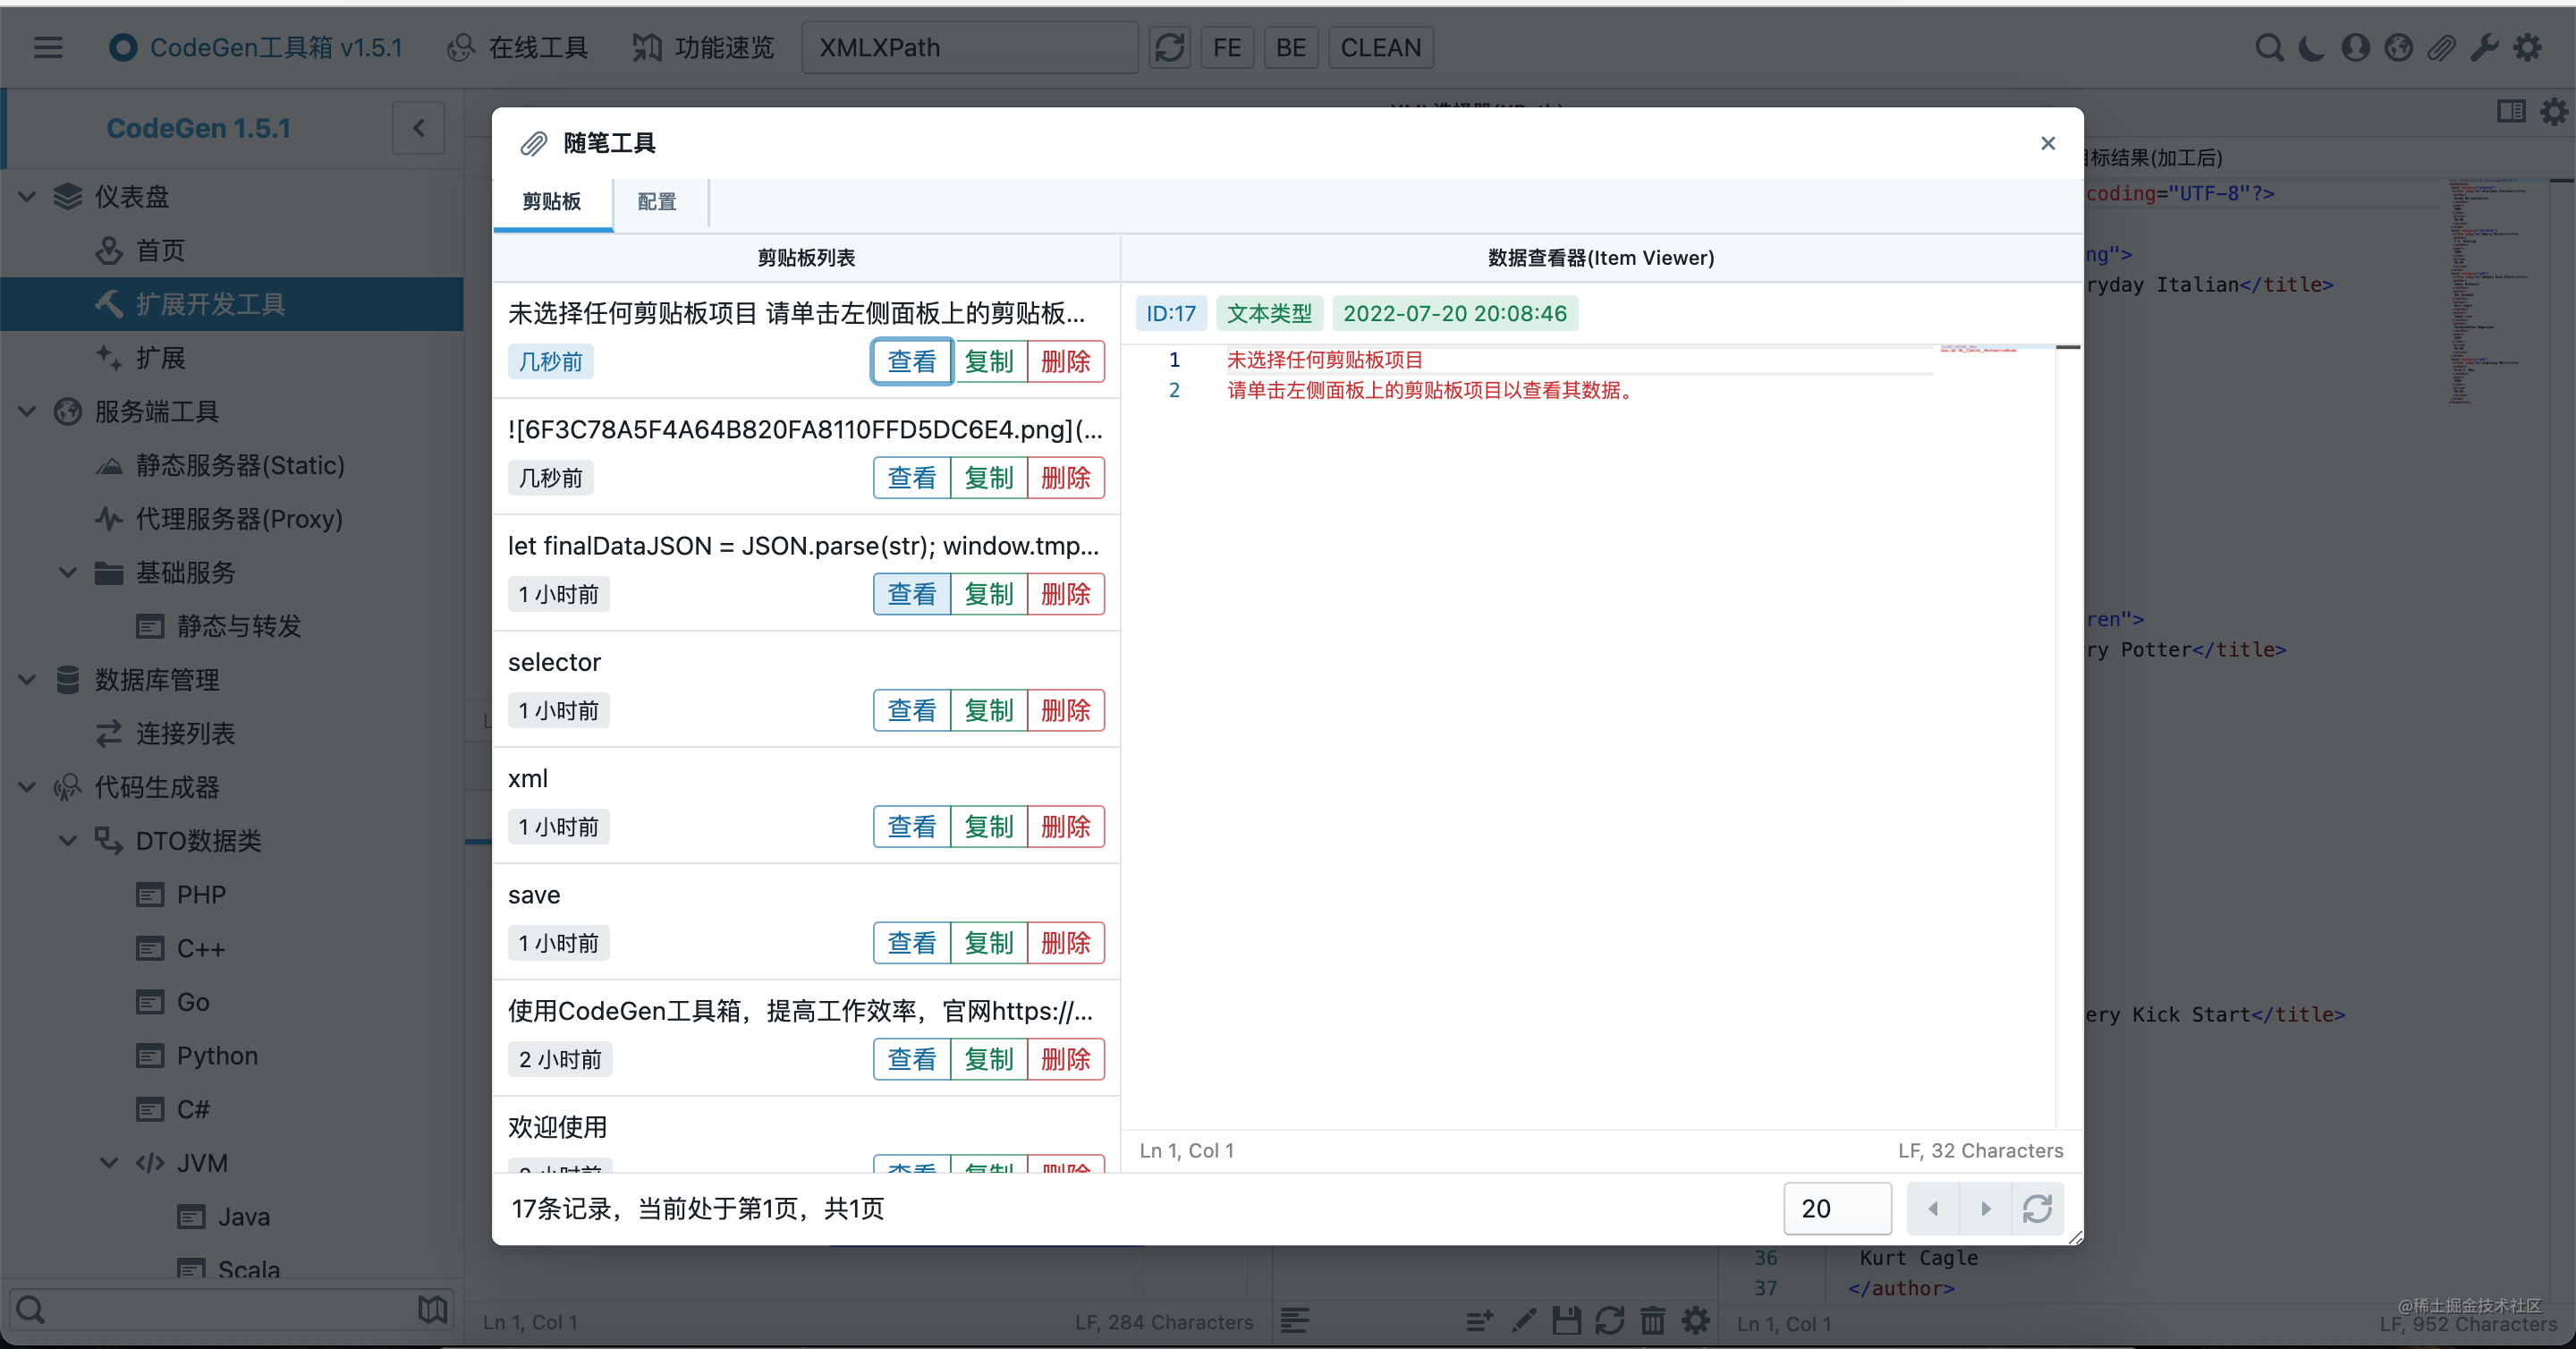Edit content using the pencil icon
2576x1349 pixels.
[x=1523, y=1320]
